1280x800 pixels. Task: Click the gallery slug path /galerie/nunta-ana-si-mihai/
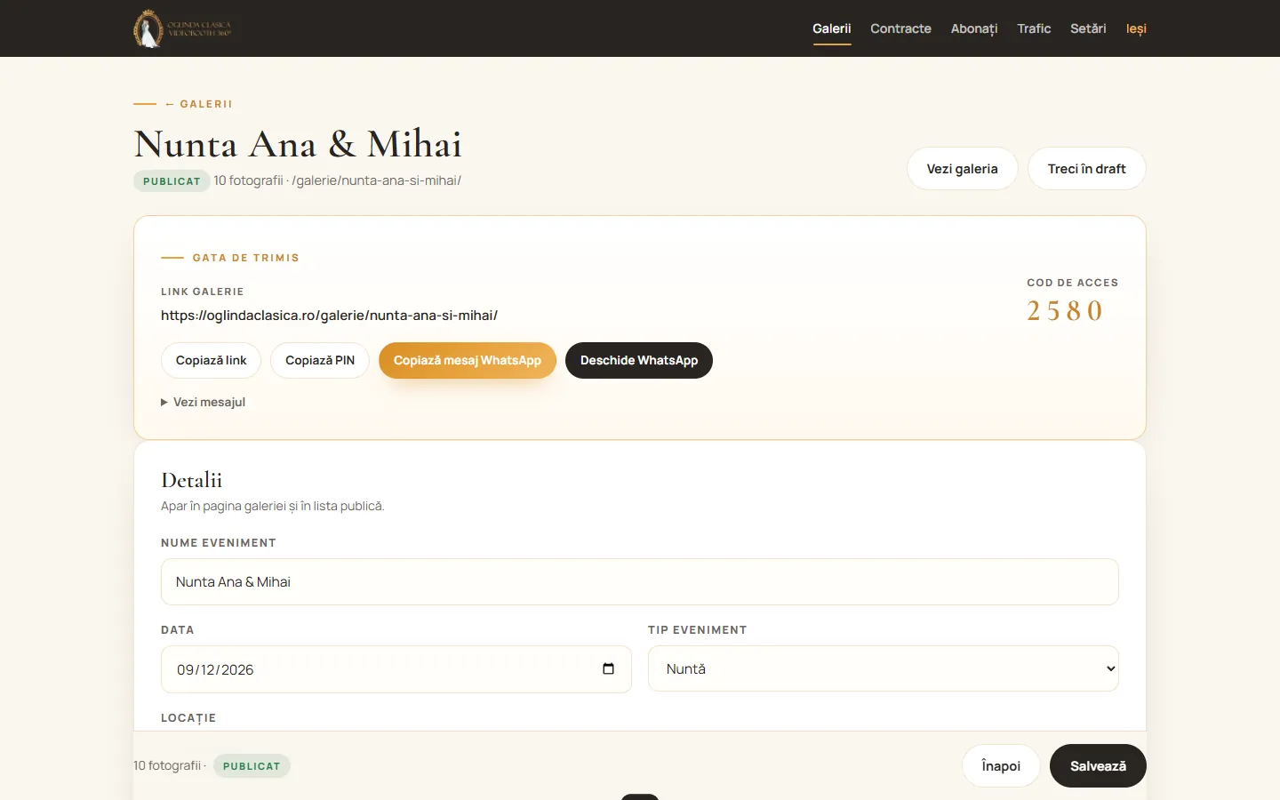point(377,180)
